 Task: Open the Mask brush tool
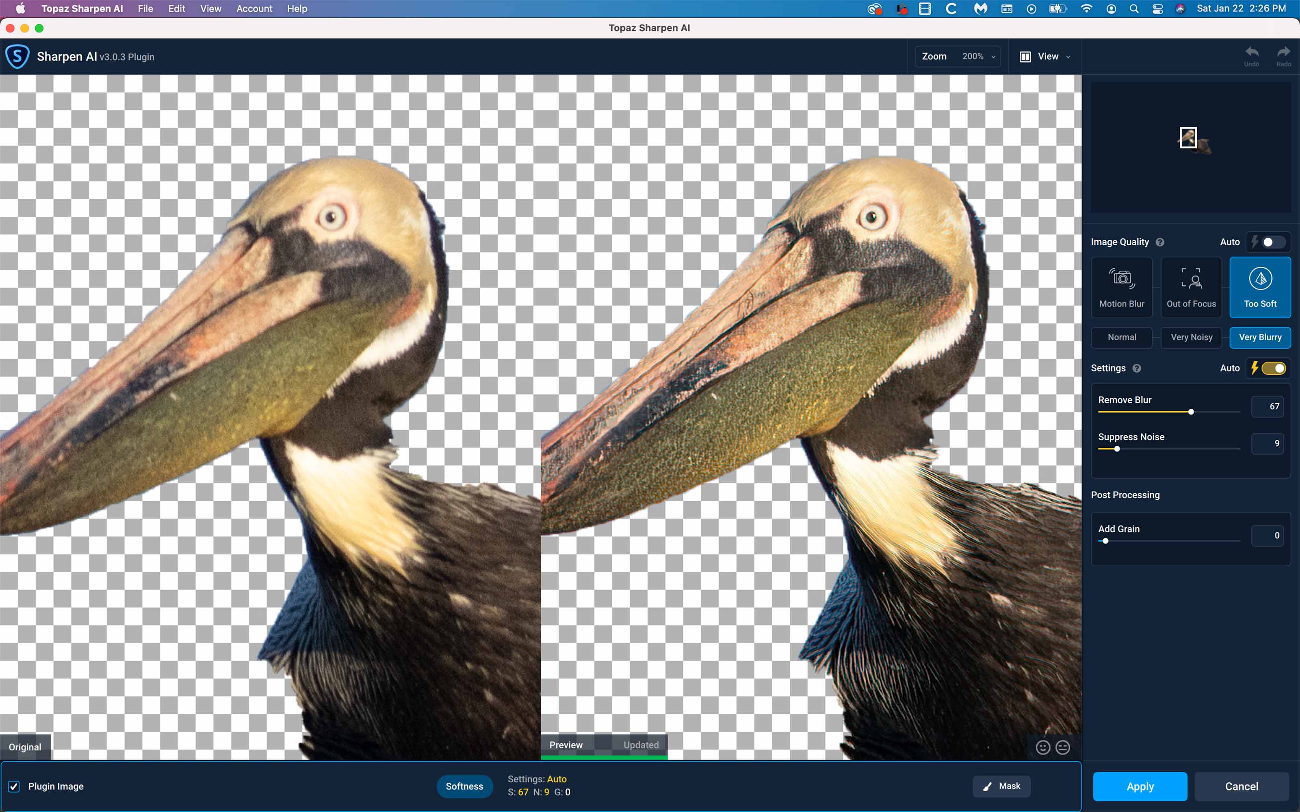1001,786
